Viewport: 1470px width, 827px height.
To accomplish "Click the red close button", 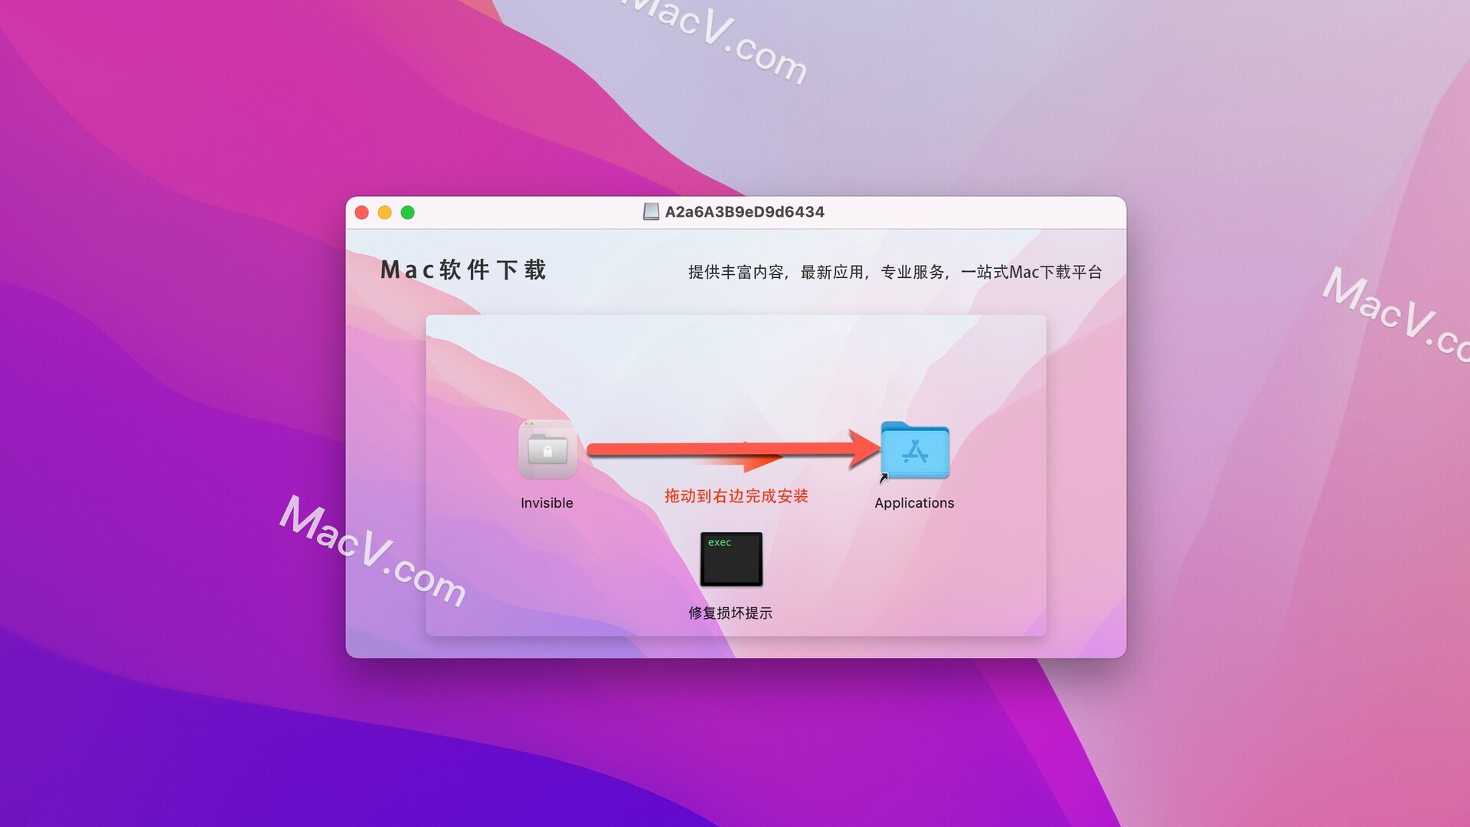I will [x=362, y=211].
